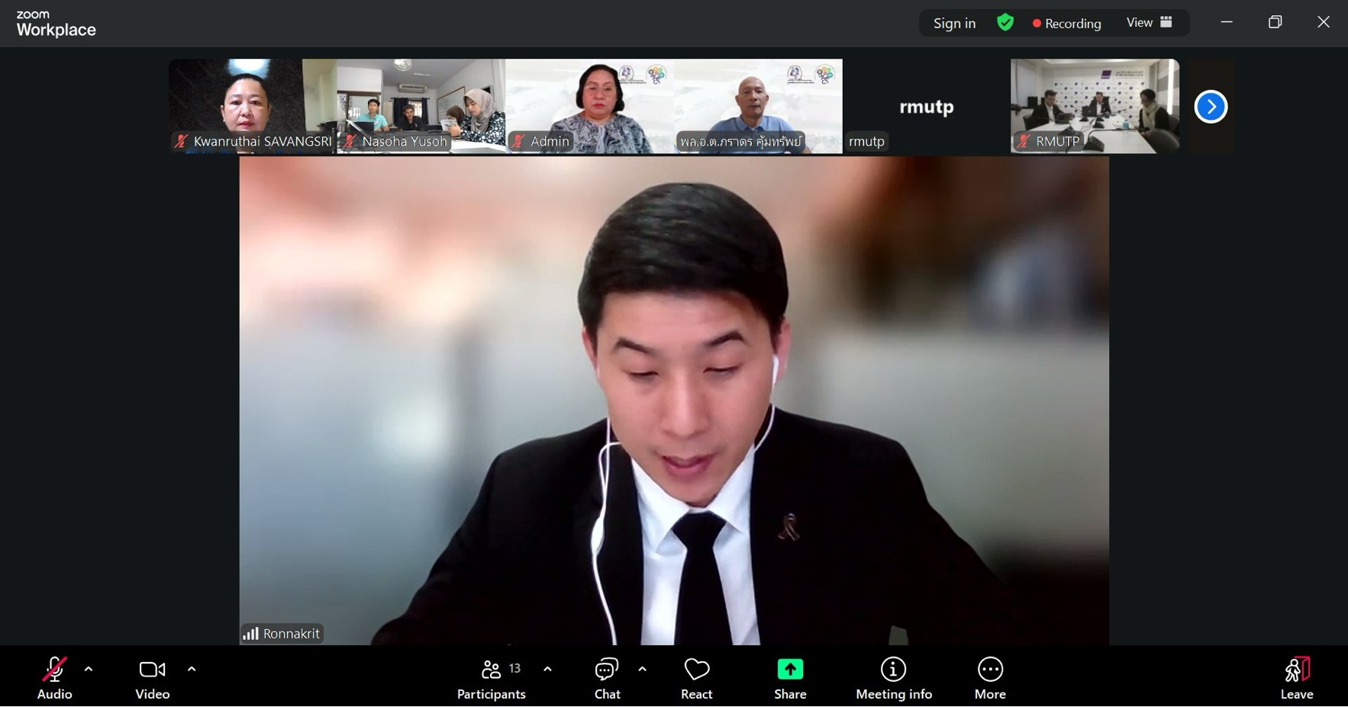Open the More options menu
The image size is (1348, 707).
(x=989, y=676)
